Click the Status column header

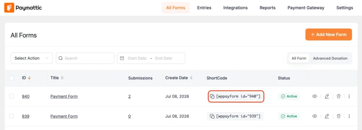(284, 78)
